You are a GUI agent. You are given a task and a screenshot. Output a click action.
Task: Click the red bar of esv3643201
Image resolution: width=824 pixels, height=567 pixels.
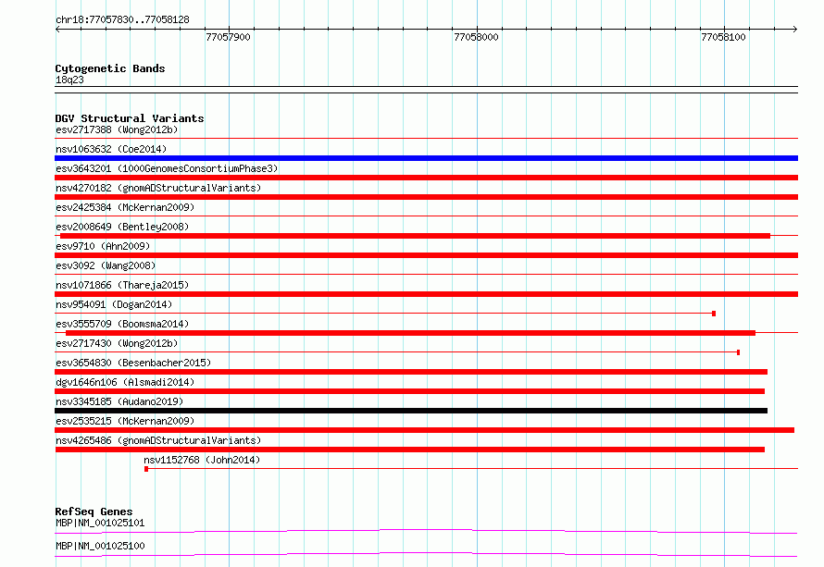(x=426, y=178)
